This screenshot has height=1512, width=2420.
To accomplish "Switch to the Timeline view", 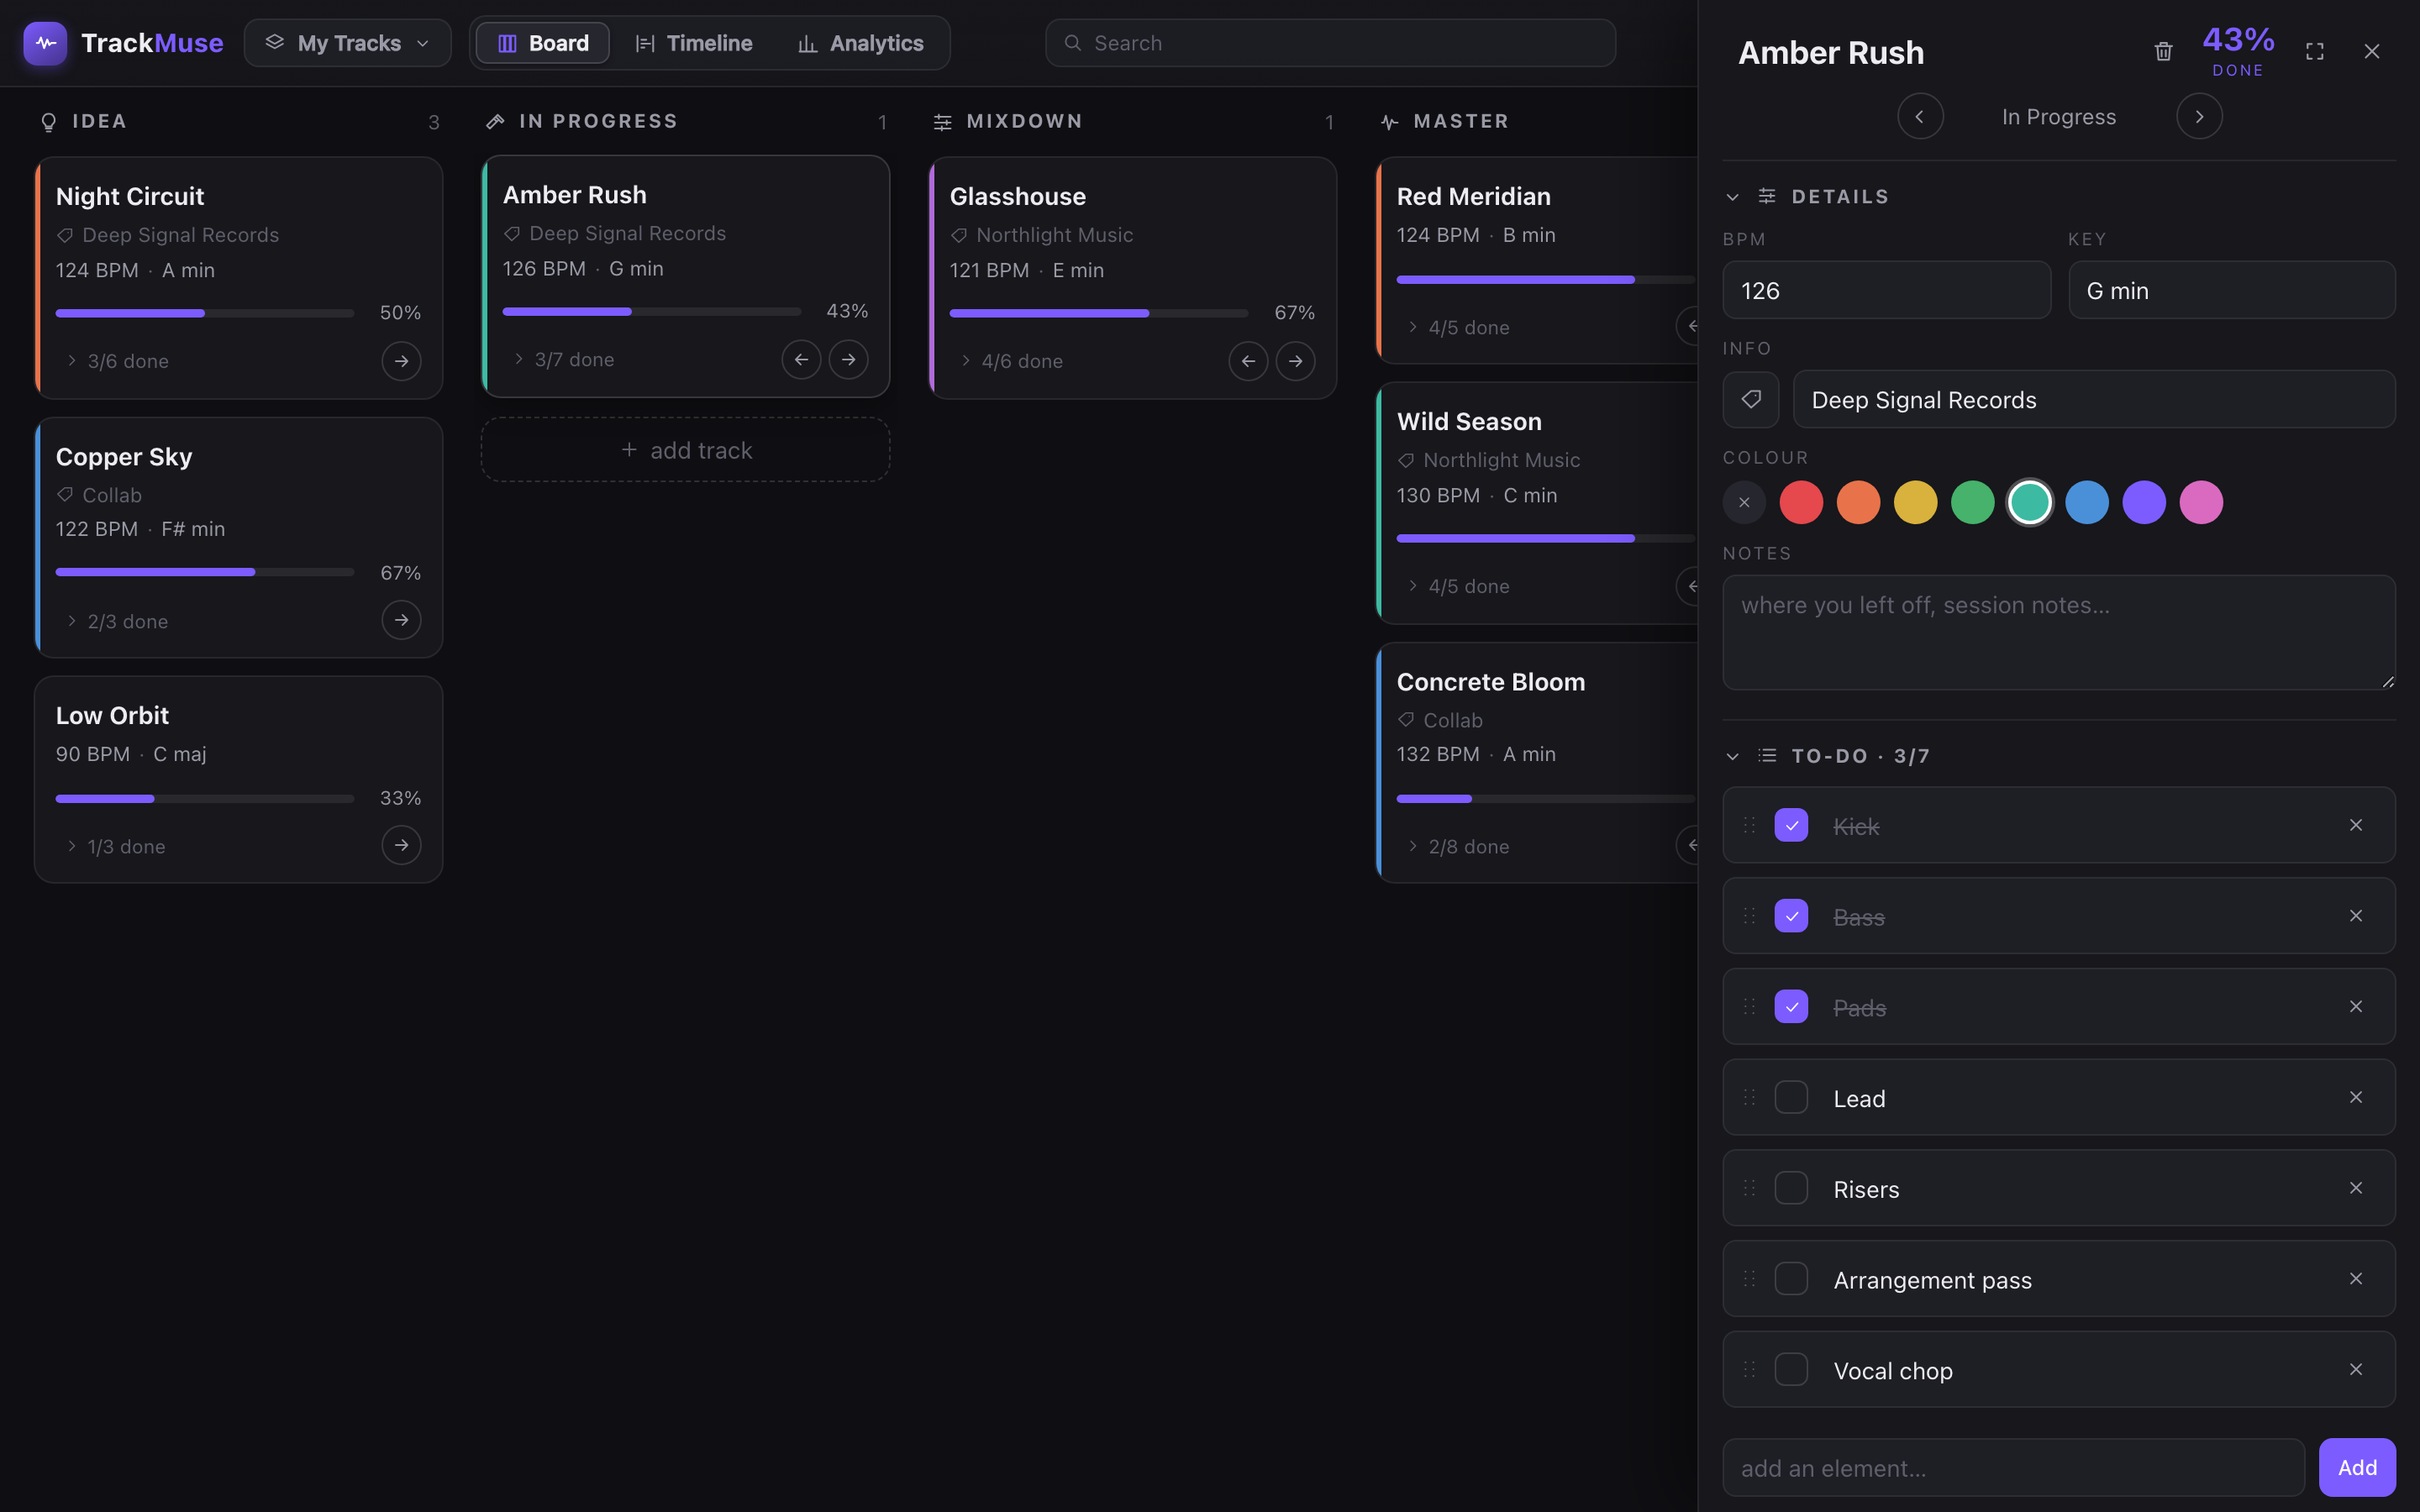I will click(693, 43).
